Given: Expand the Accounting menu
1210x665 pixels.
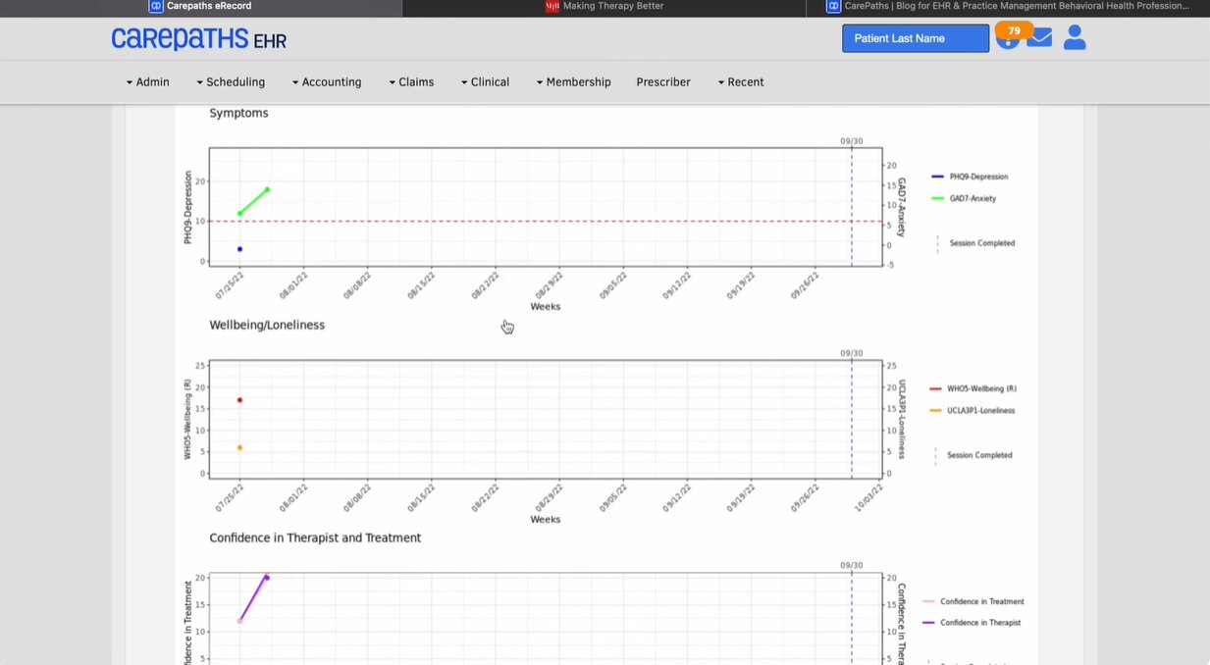Looking at the screenshot, I should (327, 82).
